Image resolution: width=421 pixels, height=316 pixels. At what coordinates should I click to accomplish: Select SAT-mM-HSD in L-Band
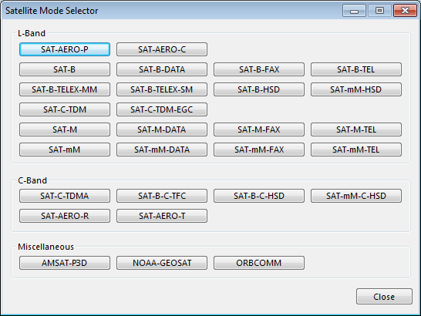356,89
